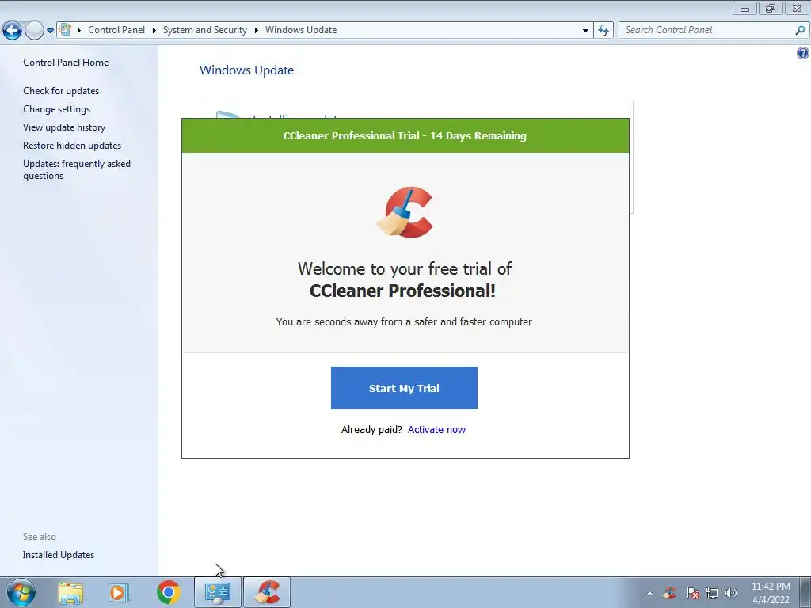Expand arrow after Control Panel breadcrumb
Screen dimensions: 811x608
click(x=154, y=31)
